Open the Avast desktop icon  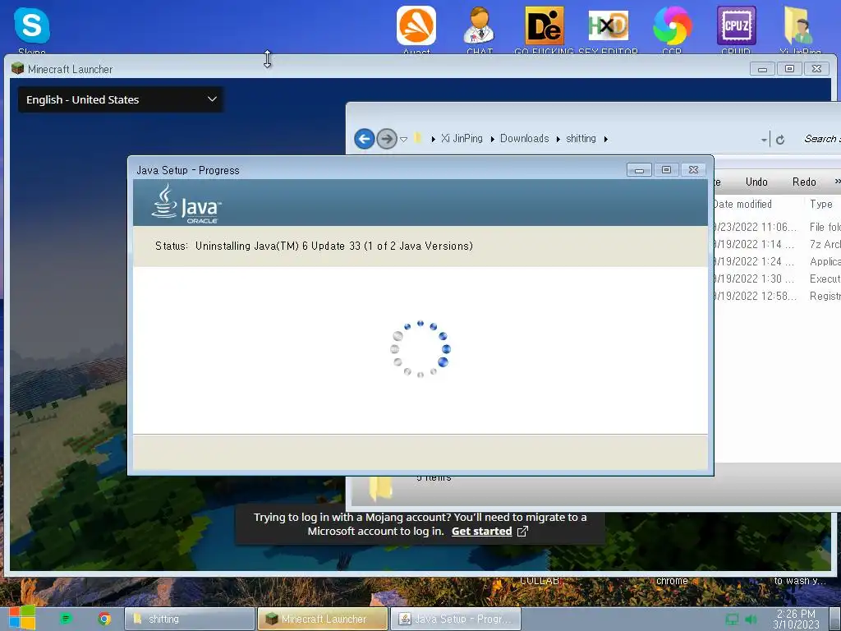[x=416, y=25]
